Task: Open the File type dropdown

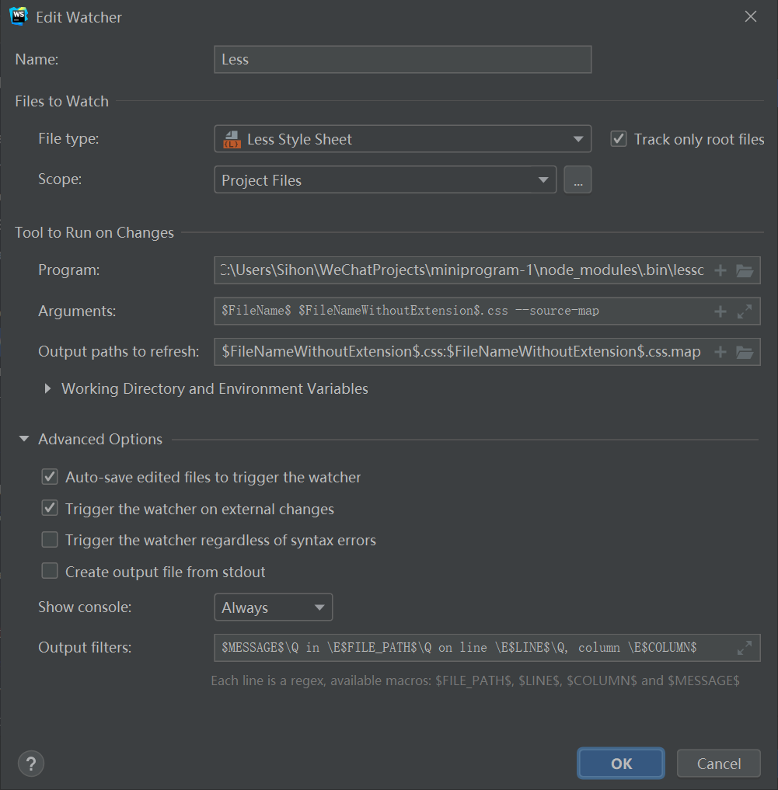Action: [x=577, y=138]
